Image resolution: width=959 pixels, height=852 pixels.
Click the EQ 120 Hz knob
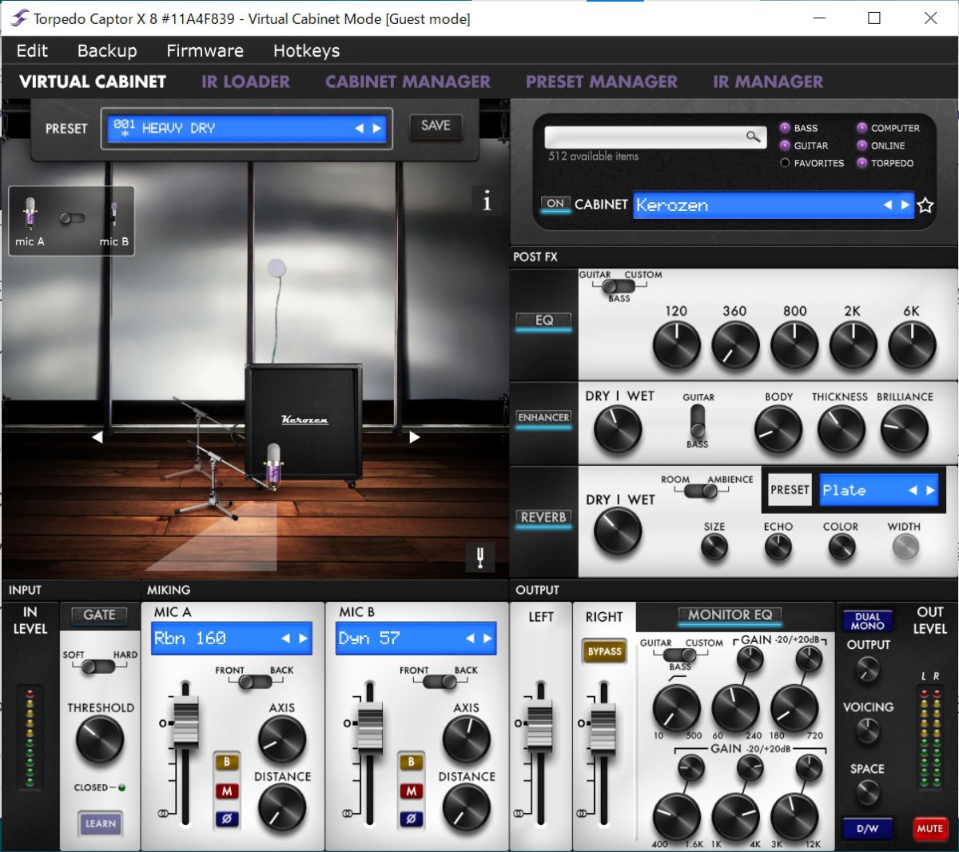676,345
